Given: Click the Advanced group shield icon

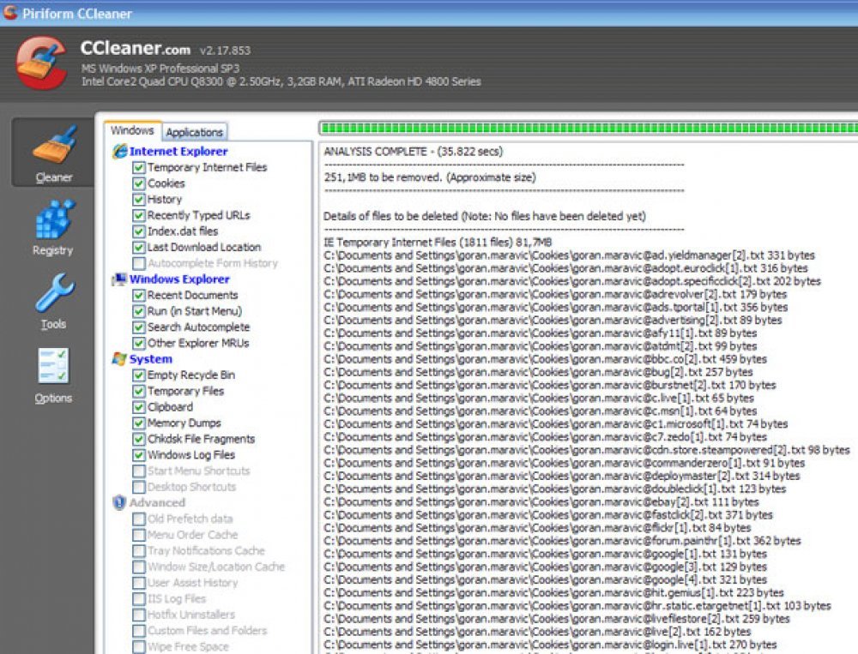Looking at the screenshot, I should pyautogui.click(x=118, y=502).
